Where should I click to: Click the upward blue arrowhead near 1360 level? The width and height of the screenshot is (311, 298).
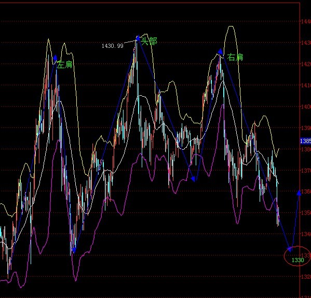click(x=299, y=192)
